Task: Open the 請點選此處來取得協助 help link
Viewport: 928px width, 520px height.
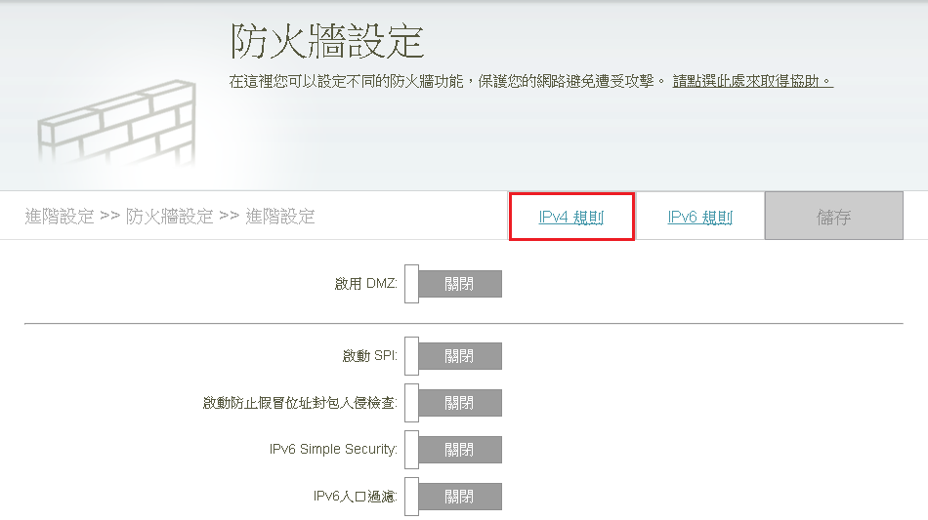Action: click(752, 81)
